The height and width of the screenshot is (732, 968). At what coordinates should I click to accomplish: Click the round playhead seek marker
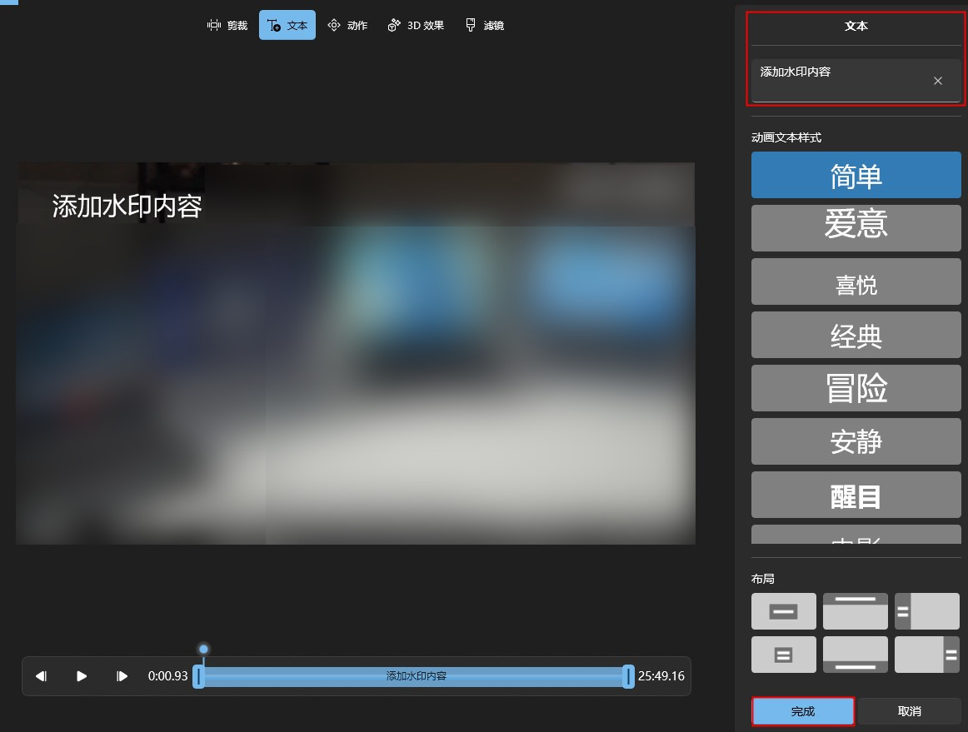(203, 649)
